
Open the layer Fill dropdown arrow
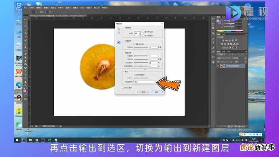(246, 62)
